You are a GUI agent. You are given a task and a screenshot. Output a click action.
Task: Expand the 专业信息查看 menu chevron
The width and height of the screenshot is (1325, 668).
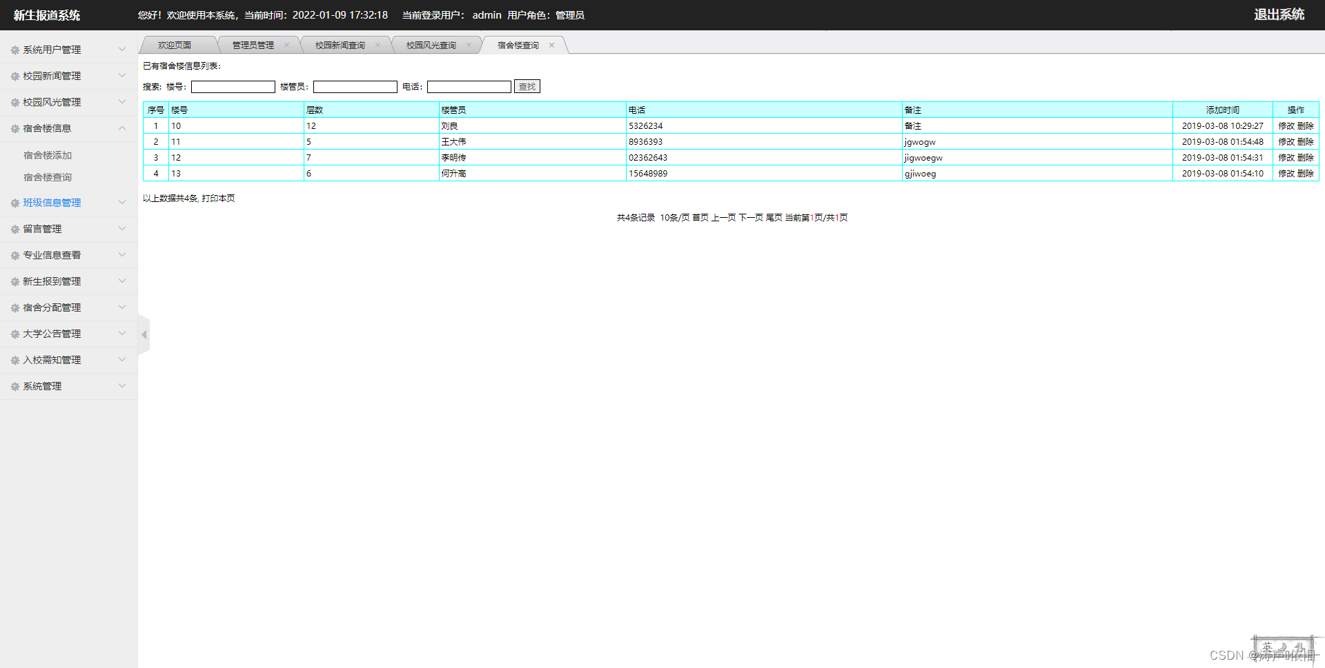click(x=122, y=254)
